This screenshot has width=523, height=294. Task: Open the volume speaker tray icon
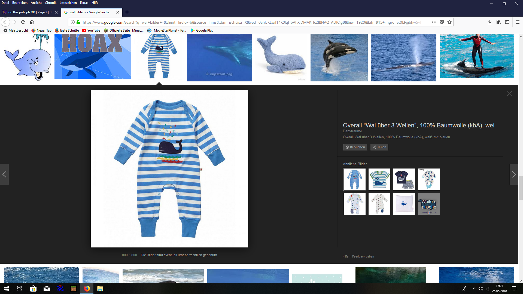click(481, 289)
